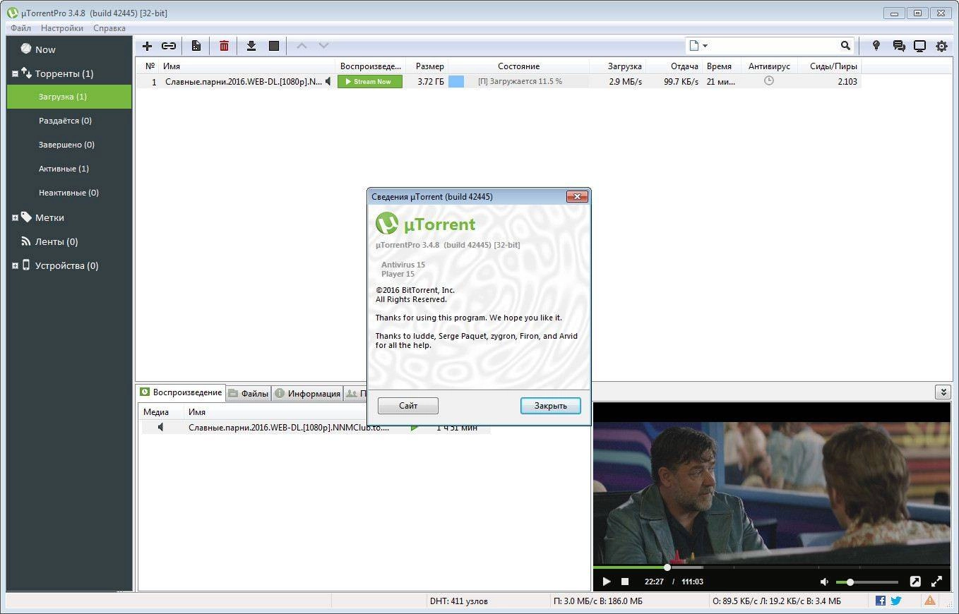959x614 pixels.
Task: Seek on the video progress bar
Action: click(x=772, y=567)
